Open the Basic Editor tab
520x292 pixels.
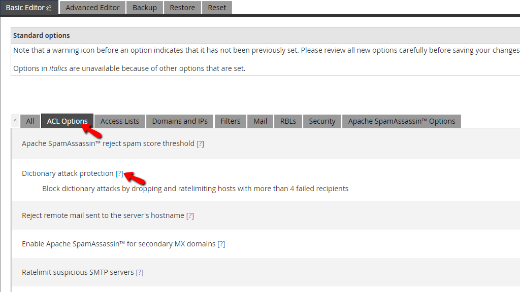point(29,7)
